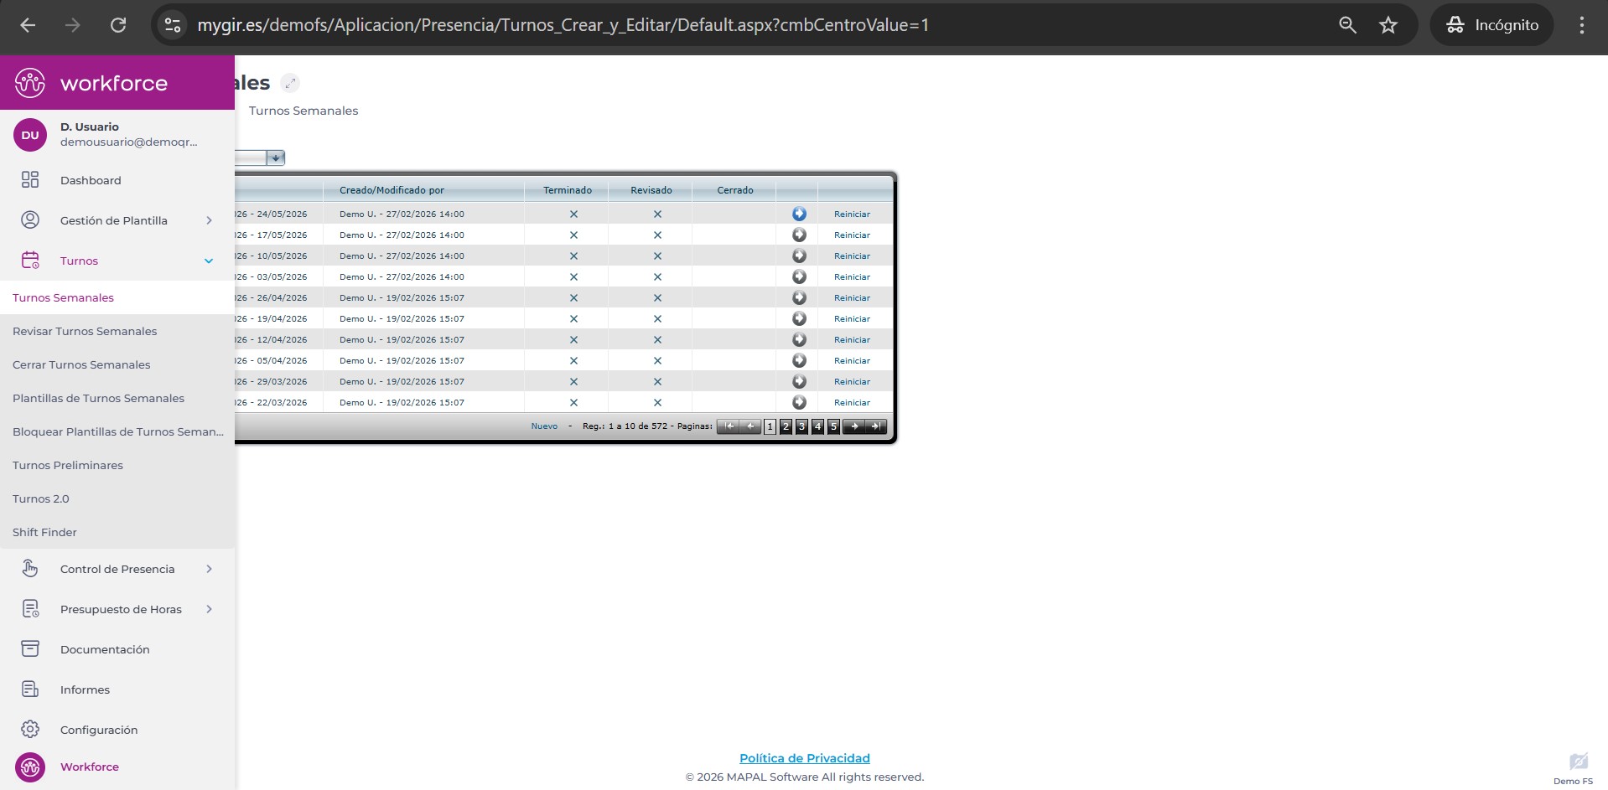
Task: Click the DU user avatar
Action: click(30, 135)
